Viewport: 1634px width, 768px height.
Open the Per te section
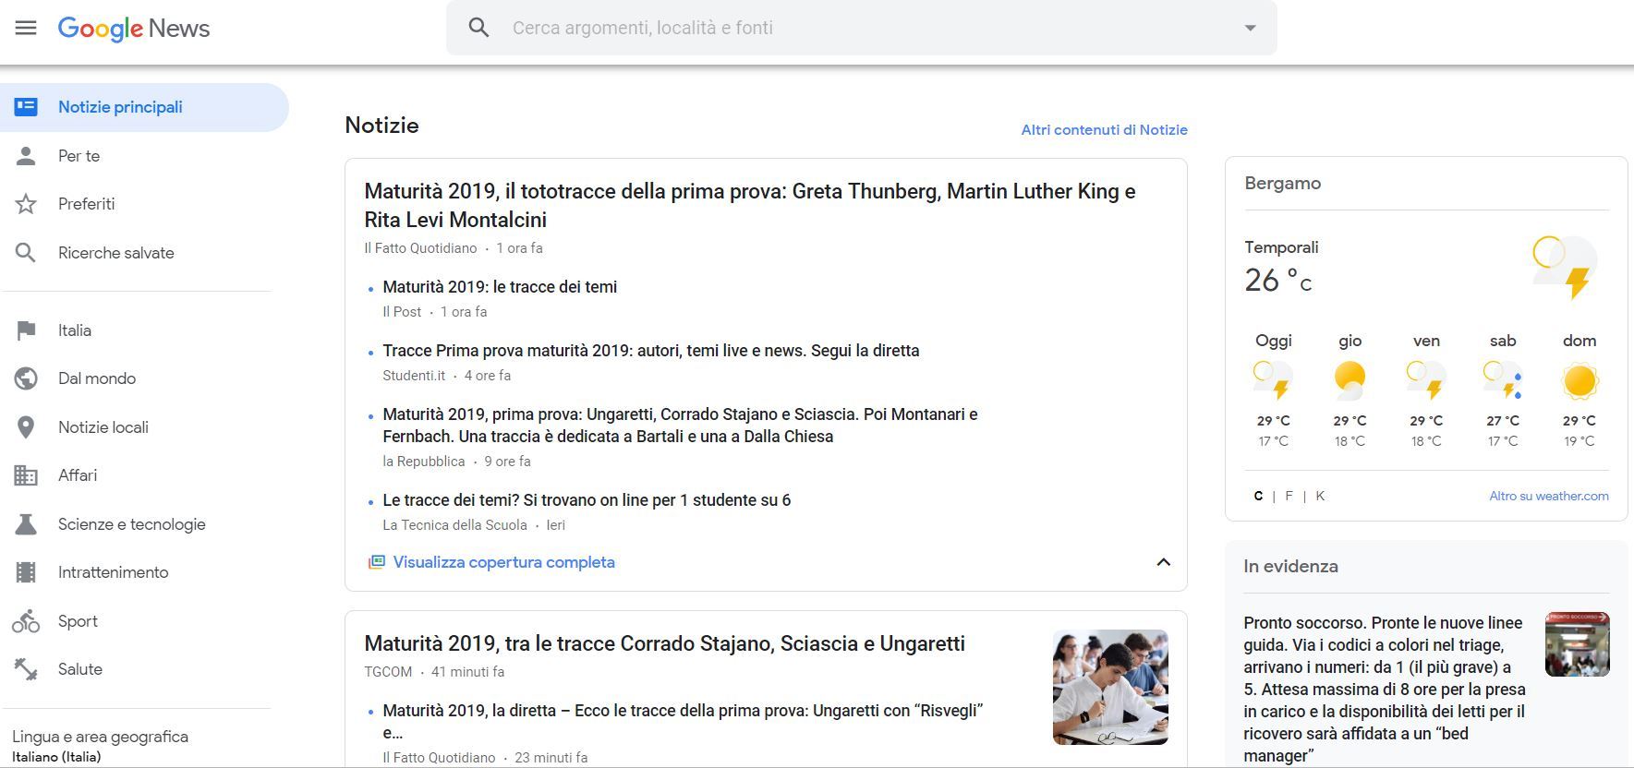pos(79,156)
